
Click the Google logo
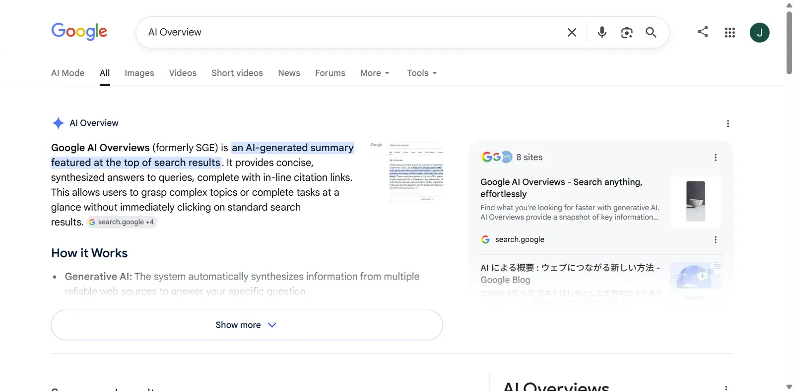(x=79, y=31)
